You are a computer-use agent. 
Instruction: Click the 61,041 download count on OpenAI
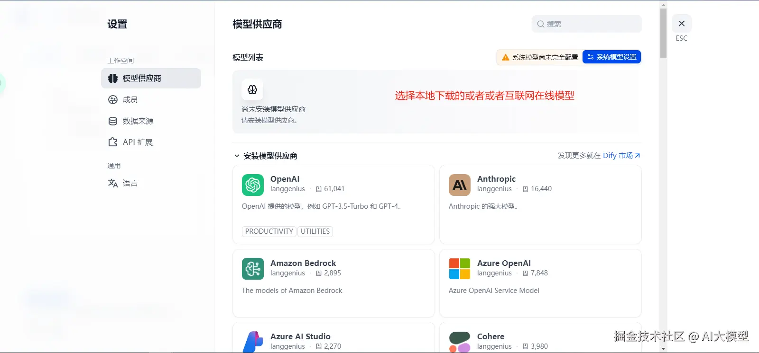coord(334,189)
